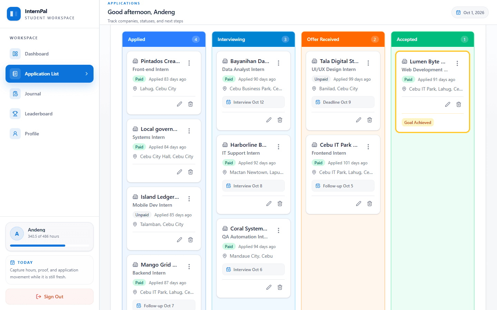Edit the Local government Systems Intern card
The image size is (497, 310).
tap(179, 172)
